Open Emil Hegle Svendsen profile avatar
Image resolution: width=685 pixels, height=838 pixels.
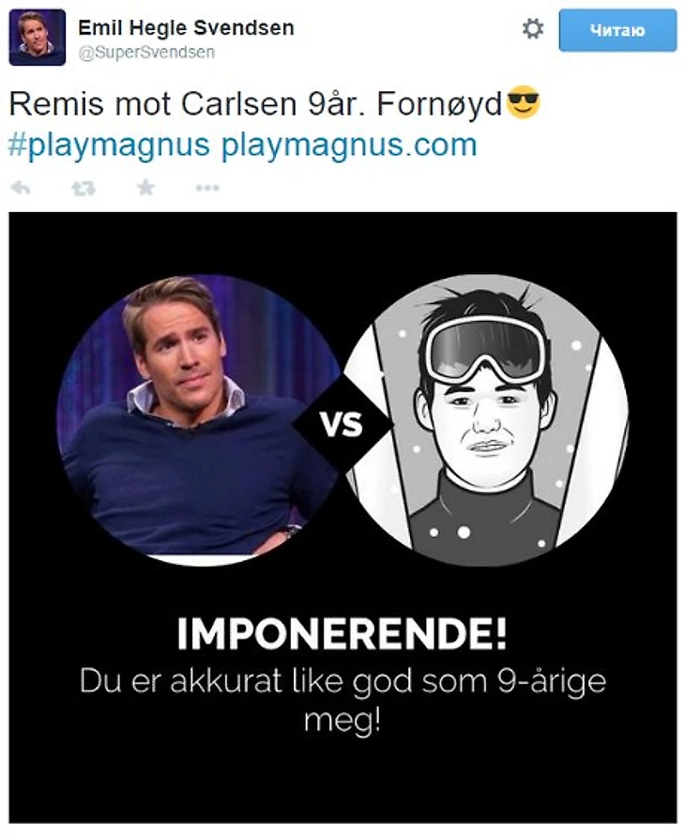pos(38,38)
